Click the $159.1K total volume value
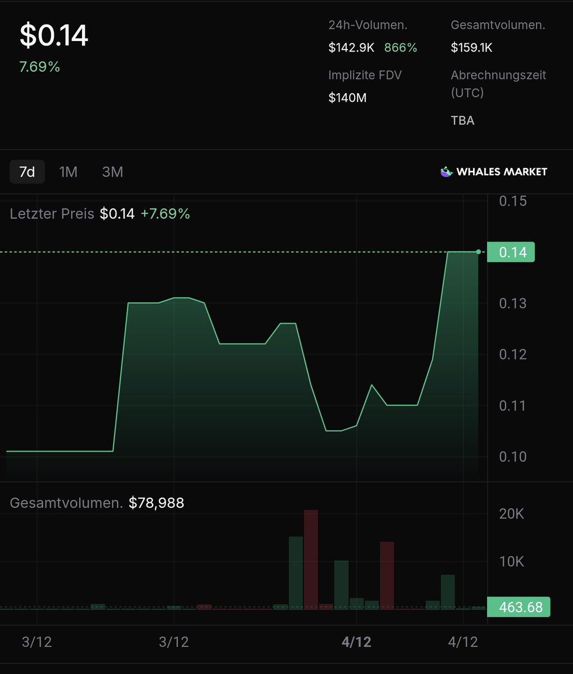The image size is (573, 674). coord(471,48)
